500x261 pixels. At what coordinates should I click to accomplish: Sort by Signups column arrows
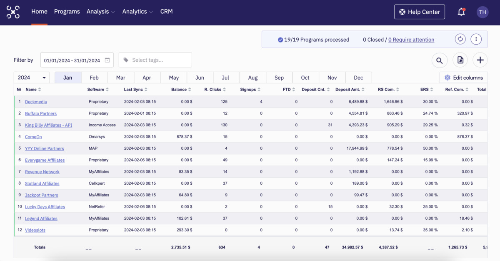259,90
